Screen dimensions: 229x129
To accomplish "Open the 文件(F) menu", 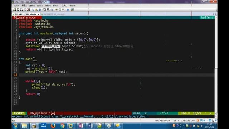I will [x=16, y=5].
